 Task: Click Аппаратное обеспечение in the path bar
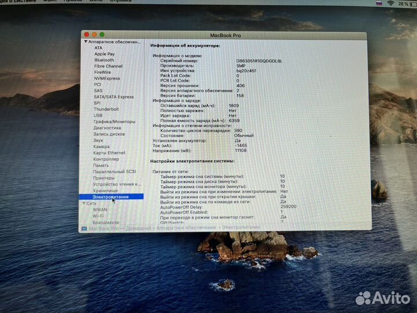point(186,228)
